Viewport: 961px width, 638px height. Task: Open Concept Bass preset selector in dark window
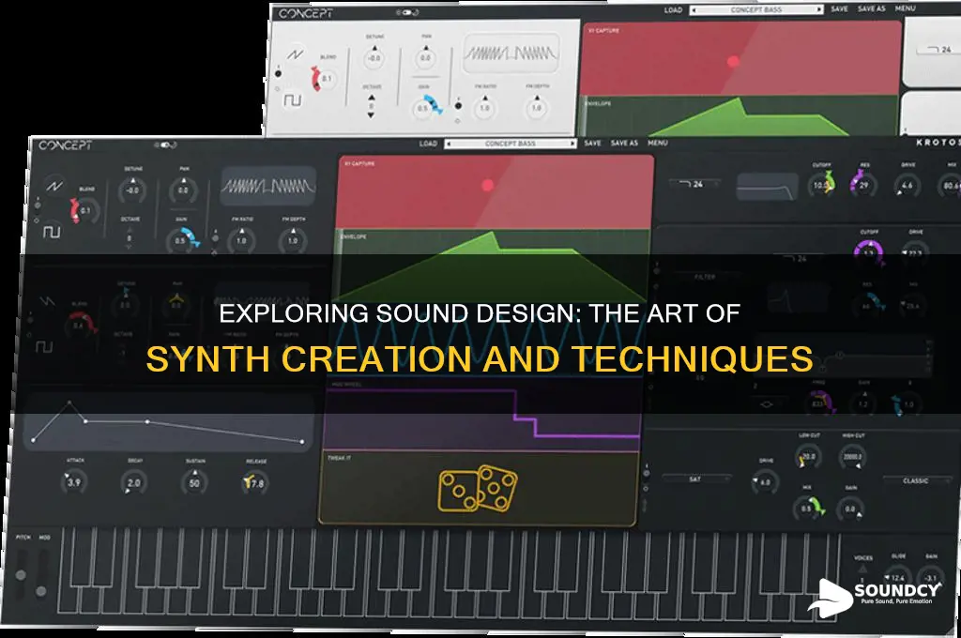[x=511, y=144]
